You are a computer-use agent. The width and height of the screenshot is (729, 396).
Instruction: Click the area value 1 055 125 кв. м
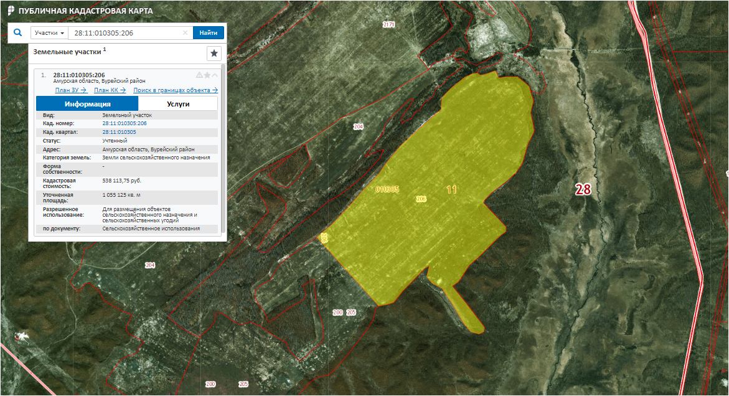tap(121, 195)
